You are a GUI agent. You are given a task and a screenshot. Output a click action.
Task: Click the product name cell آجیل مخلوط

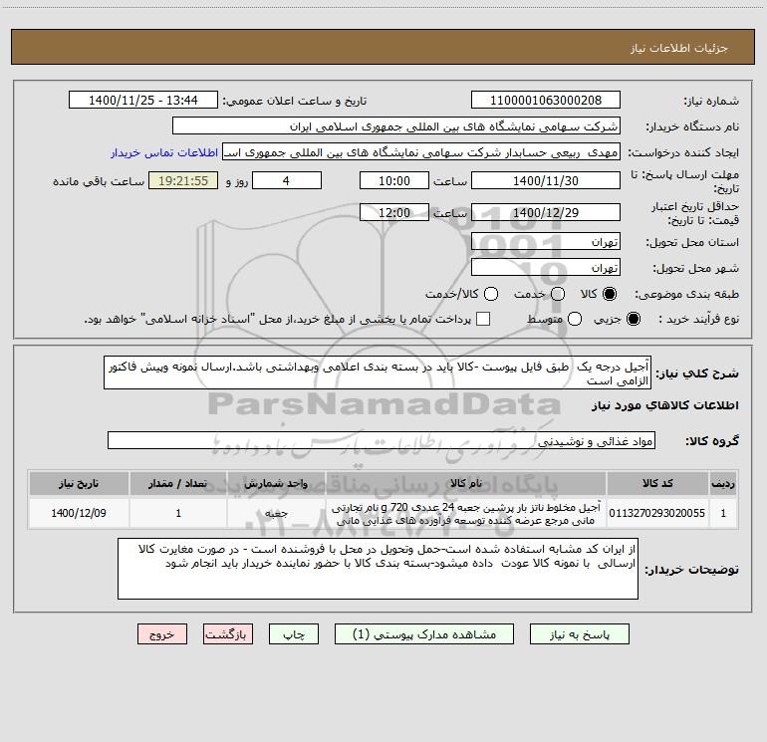[466, 513]
